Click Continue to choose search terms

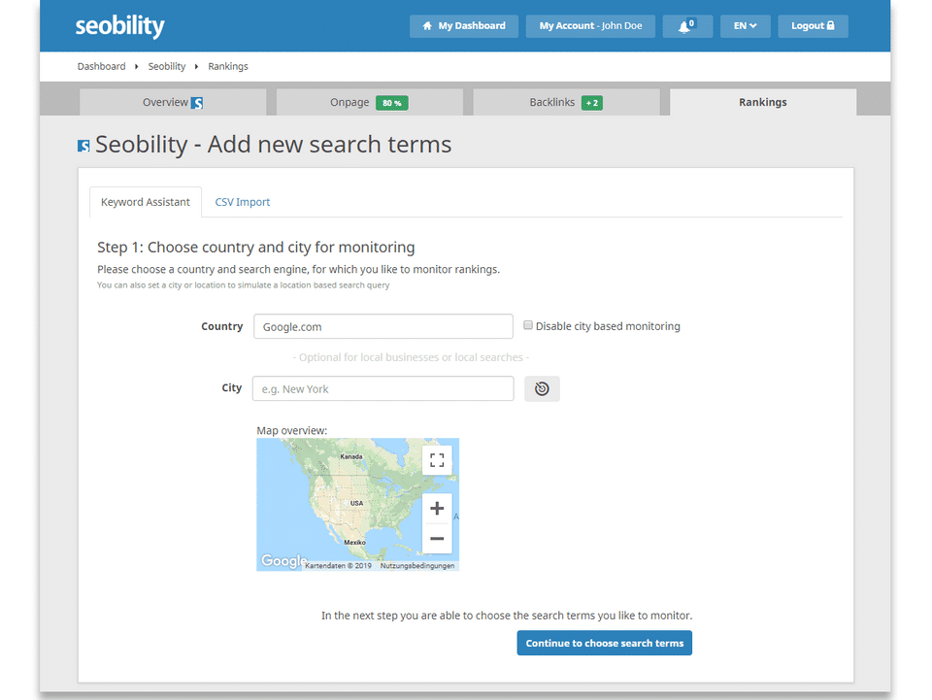[604, 643]
